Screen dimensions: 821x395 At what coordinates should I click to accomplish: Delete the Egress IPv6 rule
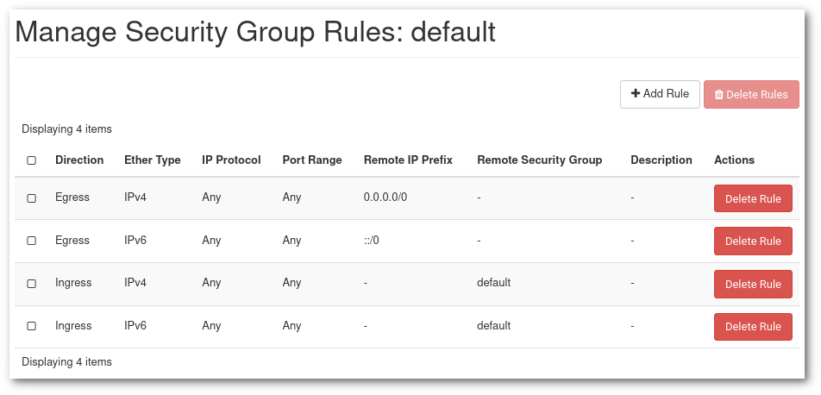753,241
